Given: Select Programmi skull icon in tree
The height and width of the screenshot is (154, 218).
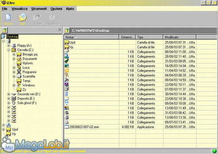Looking at the screenshot, I should pos(19,72).
